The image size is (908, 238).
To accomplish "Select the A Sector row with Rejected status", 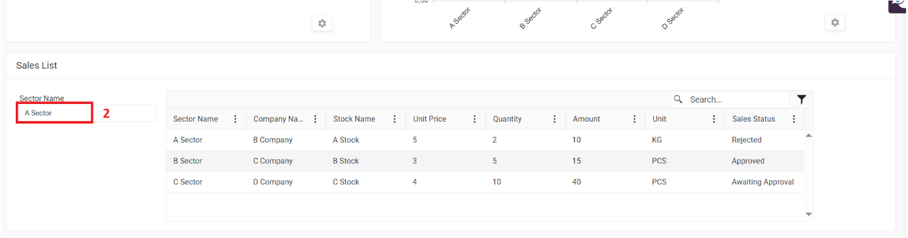I will coord(485,140).
